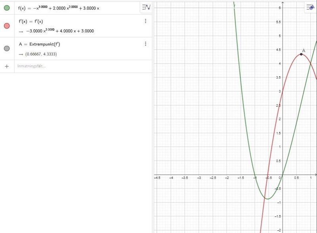Click the label A above the extremum point
Image resolution: width=317 pixels, height=233 pixels.
coord(304,50)
